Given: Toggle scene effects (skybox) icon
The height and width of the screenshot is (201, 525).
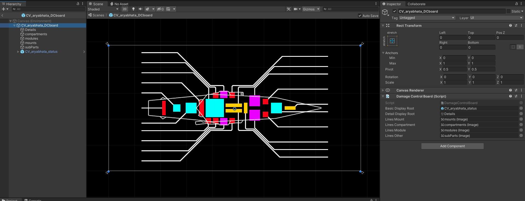Looking at the screenshot, I should 147,9.
